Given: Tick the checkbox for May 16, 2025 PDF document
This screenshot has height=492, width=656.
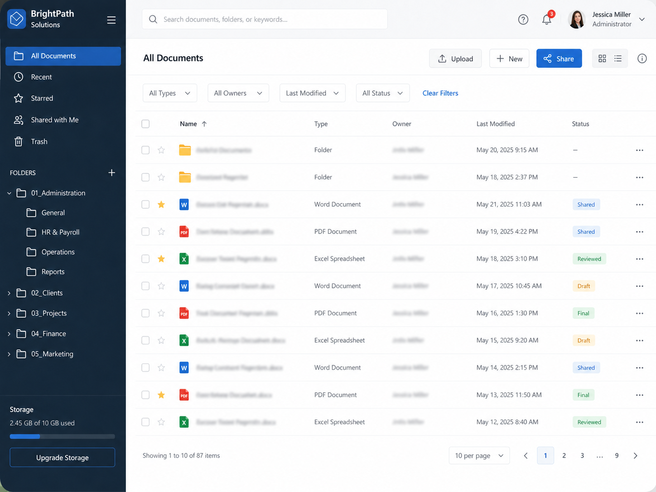Looking at the screenshot, I should tap(145, 313).
